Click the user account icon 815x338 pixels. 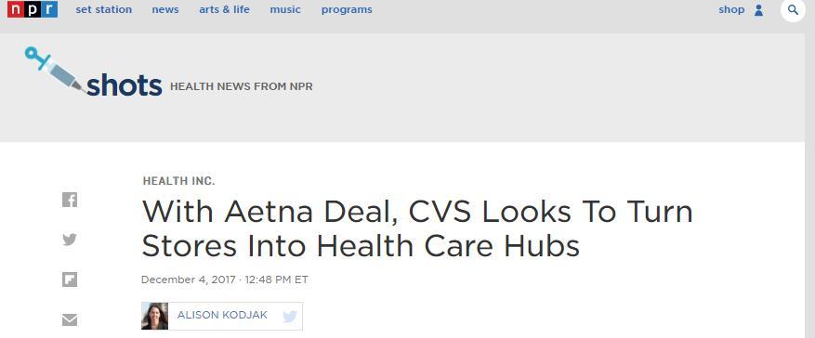758,10
